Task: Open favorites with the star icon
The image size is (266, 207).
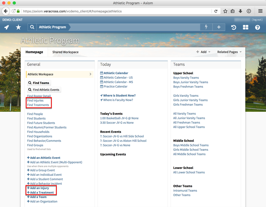Action: click(18, 27)
